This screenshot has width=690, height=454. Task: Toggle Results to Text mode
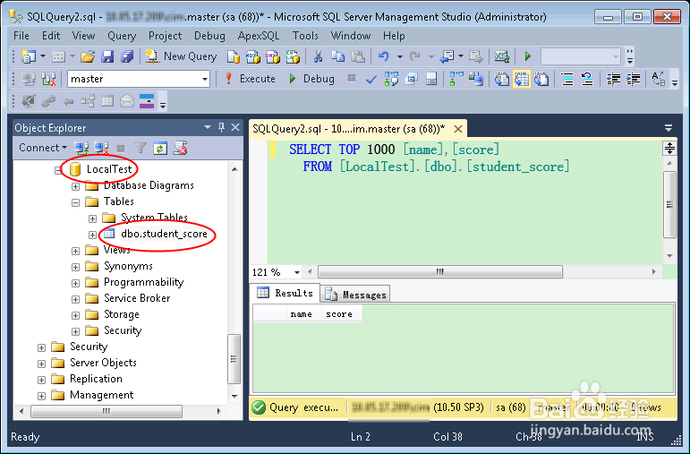point(502,79)
